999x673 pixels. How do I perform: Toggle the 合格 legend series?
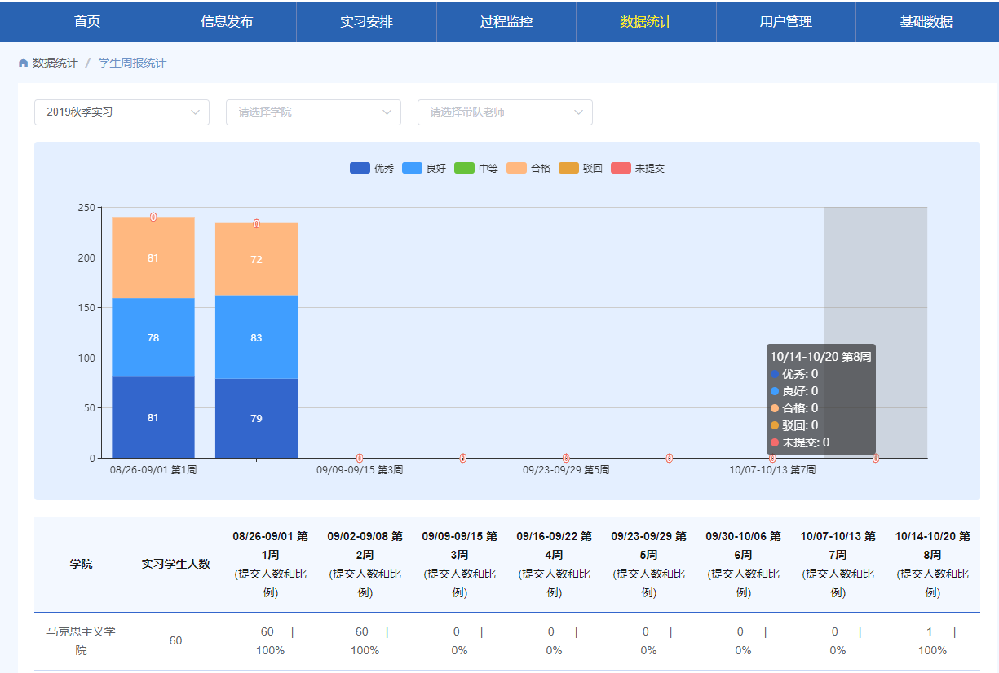click(528, 168)
